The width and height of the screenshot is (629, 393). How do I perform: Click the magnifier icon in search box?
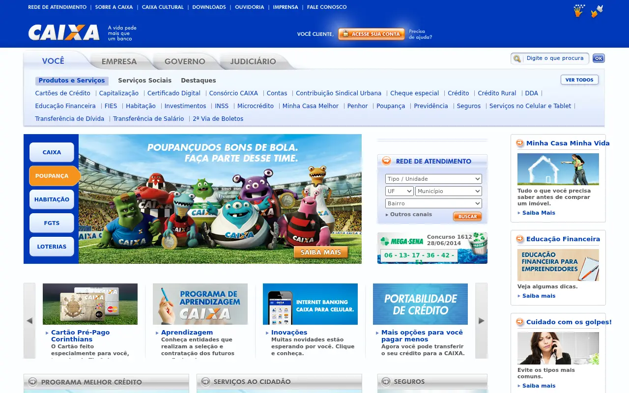(517, 58)
